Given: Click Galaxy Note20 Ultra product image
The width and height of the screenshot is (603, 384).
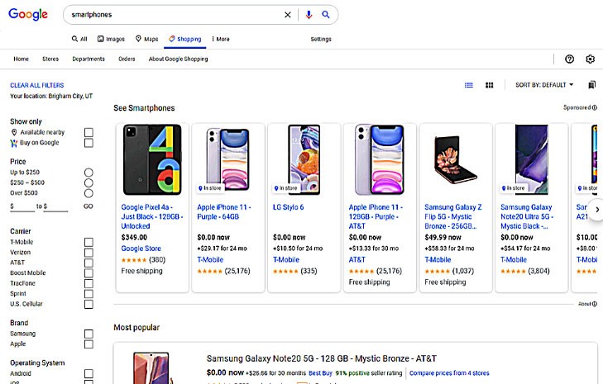Looking at the screenshot, I should (x=532, y=159).
